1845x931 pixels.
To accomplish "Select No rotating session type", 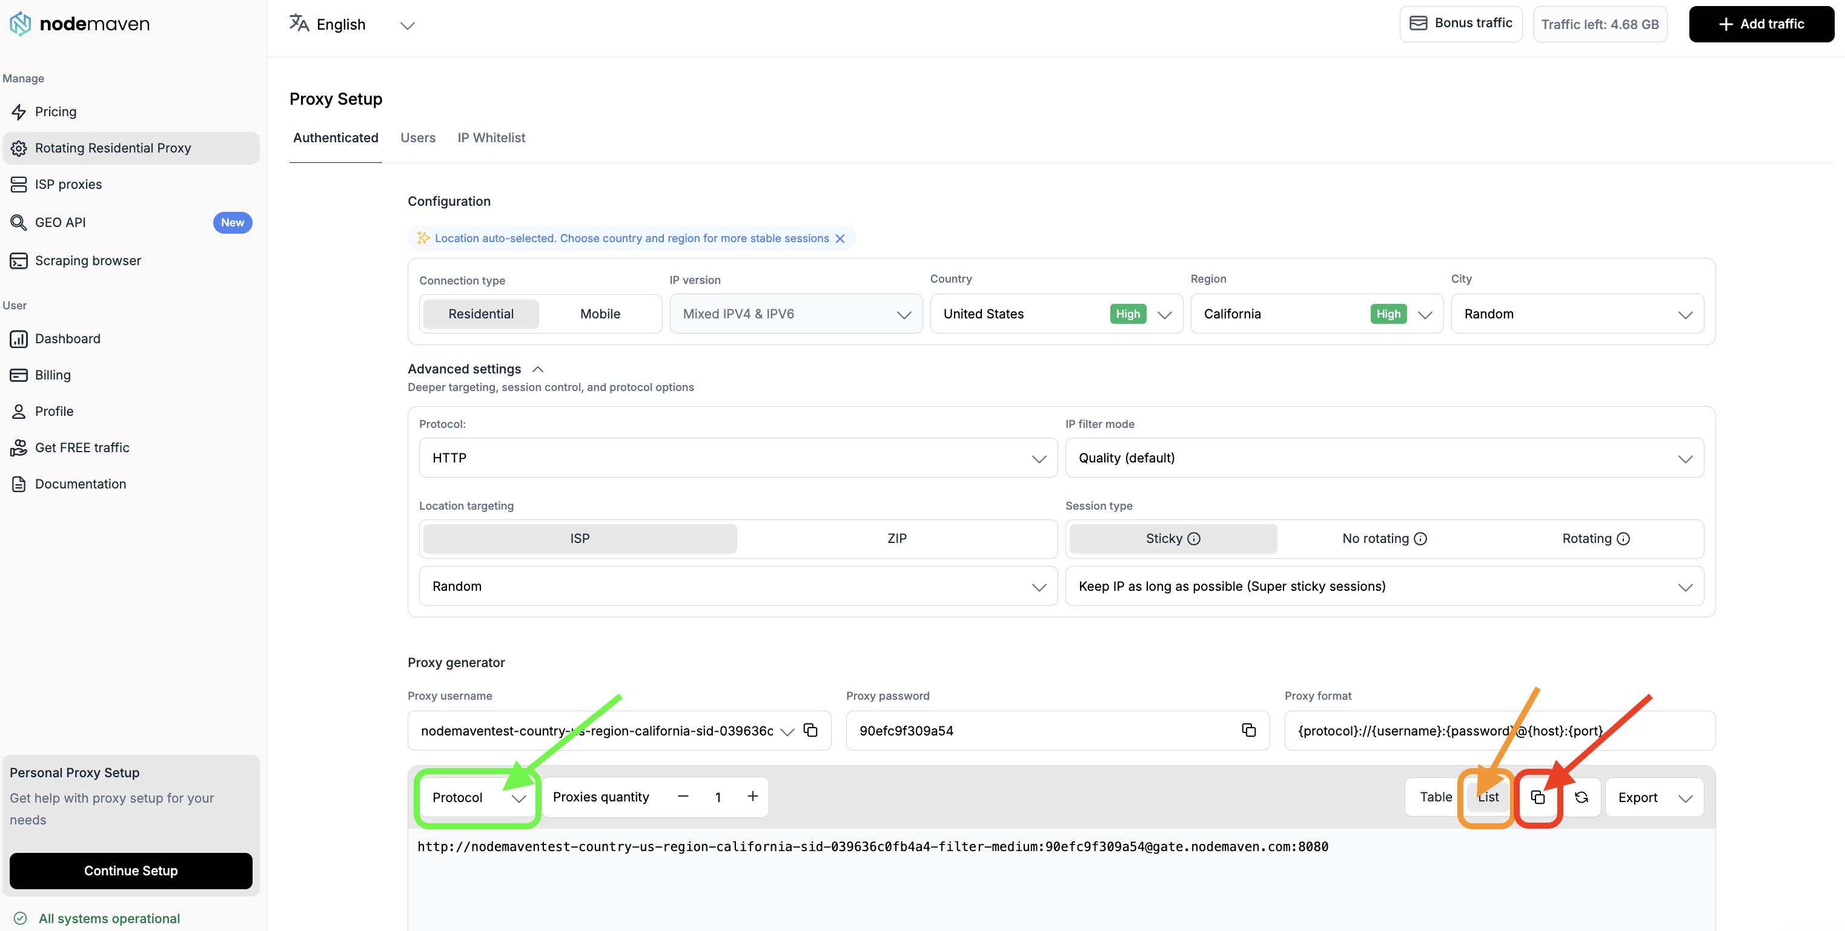I will [x=1385, y=539].
